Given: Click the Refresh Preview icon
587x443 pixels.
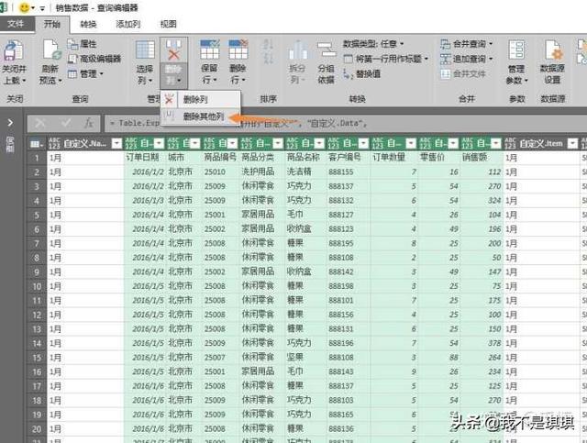Looking at the screenshot, I should tap(51, 50).
